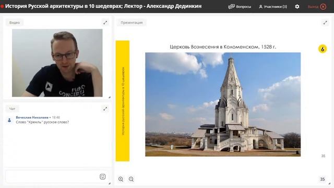Click the user avatar of Вячеслав Николаев

[9, 120]
